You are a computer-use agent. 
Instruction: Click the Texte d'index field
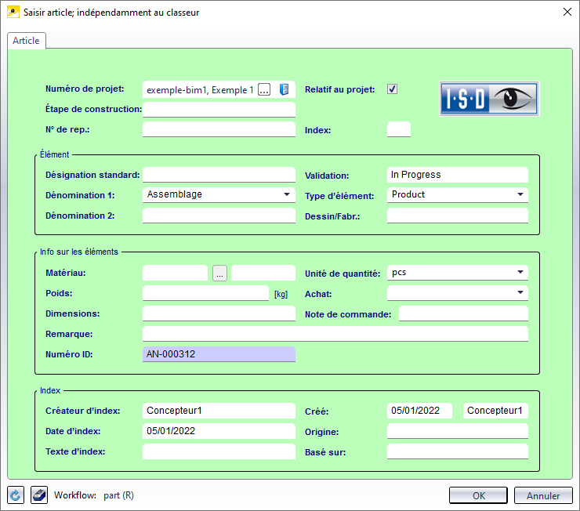pos(219,451)
